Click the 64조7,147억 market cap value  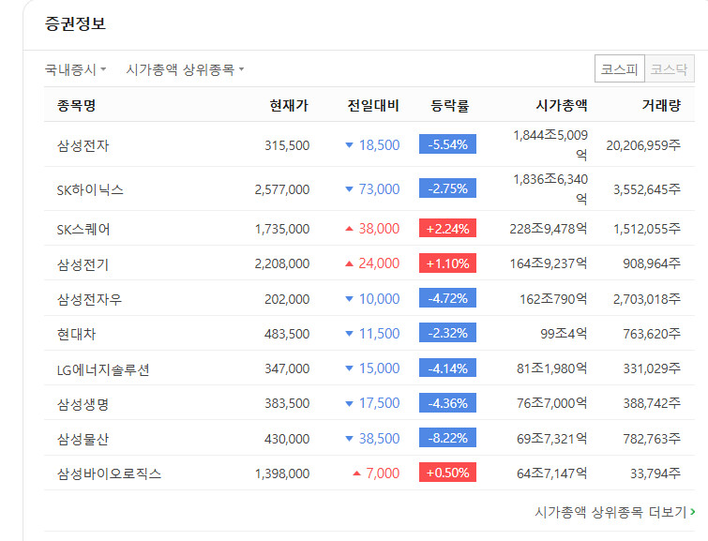pos(551,473)
